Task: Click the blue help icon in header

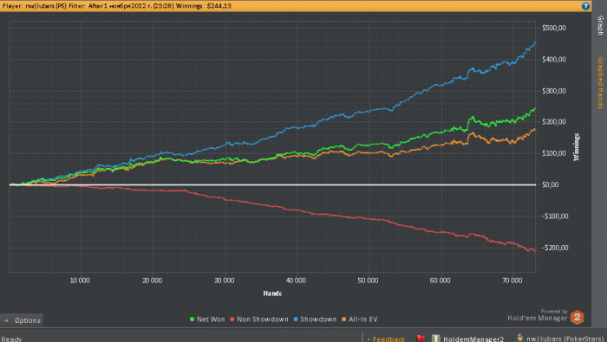Action: [585, 6]
